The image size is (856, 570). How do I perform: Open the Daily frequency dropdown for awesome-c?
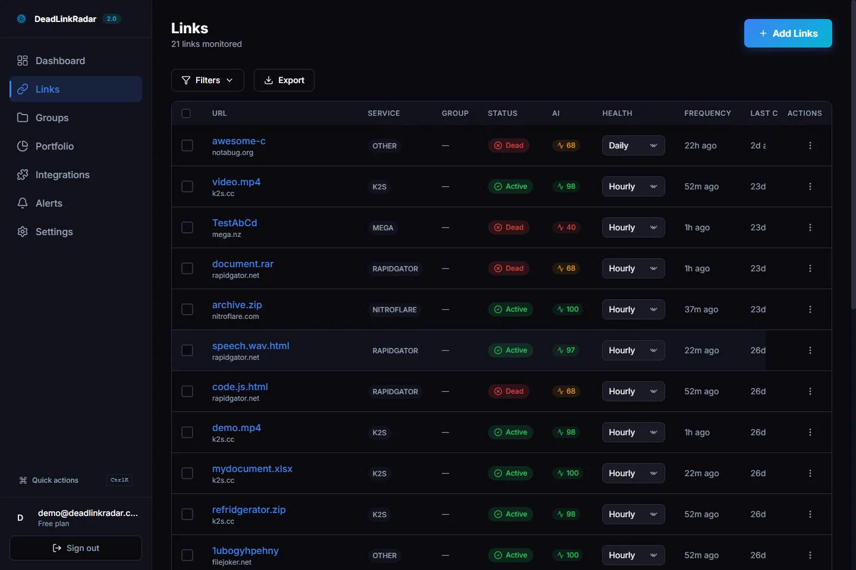[x=633, y=145]
